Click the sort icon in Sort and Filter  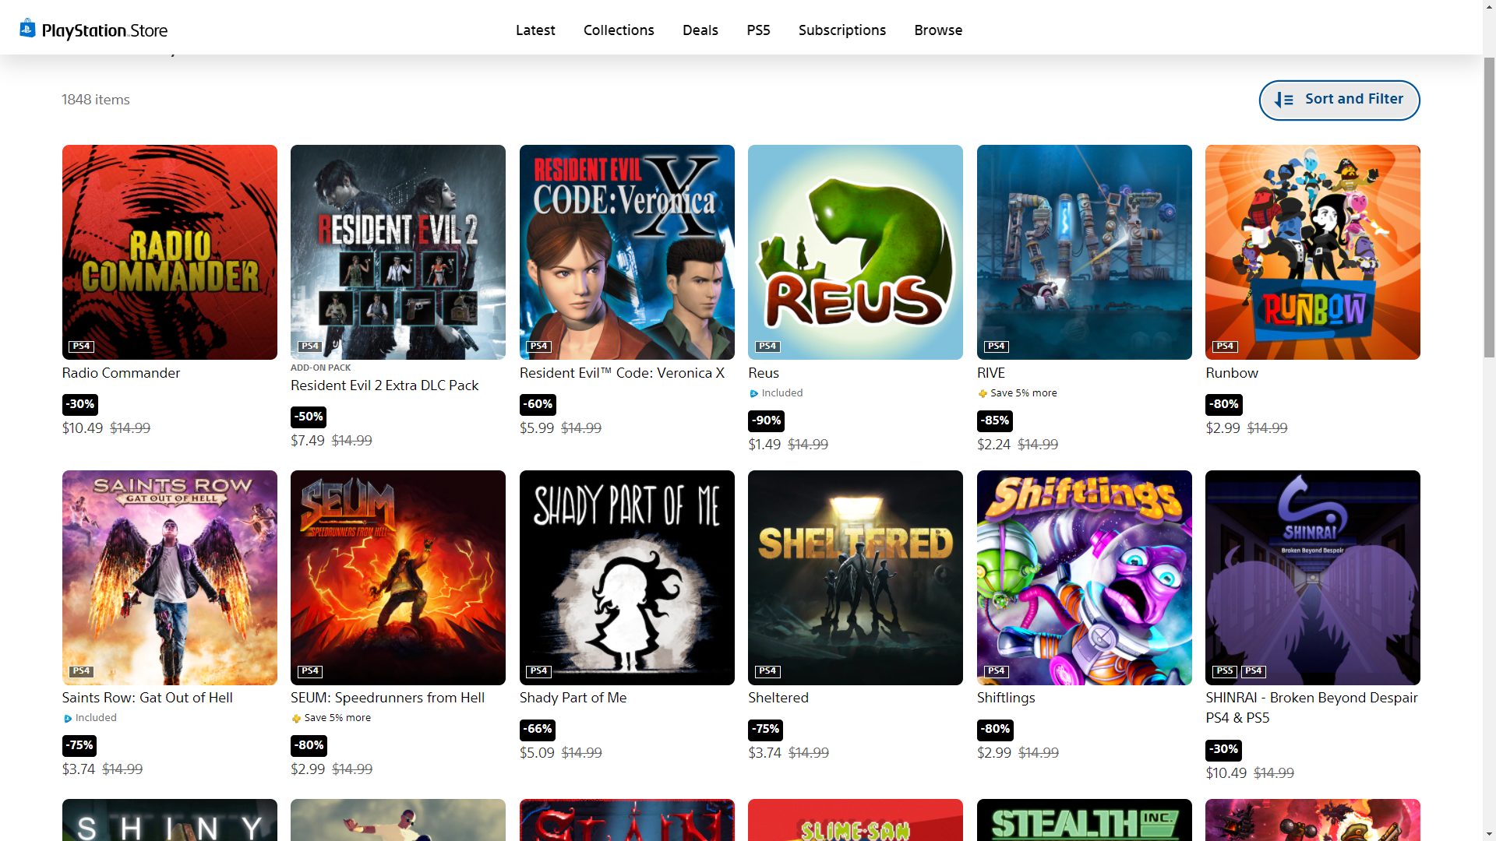tap(1283, 100)
